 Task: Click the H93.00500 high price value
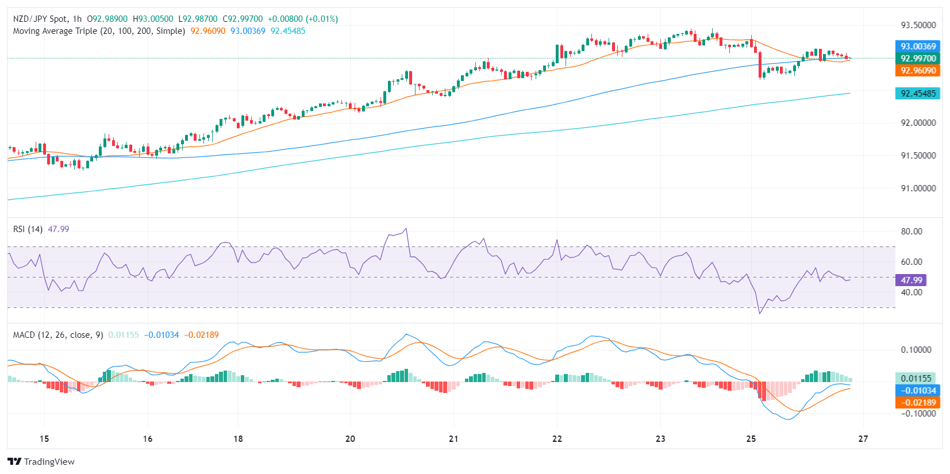click(153, 19)
